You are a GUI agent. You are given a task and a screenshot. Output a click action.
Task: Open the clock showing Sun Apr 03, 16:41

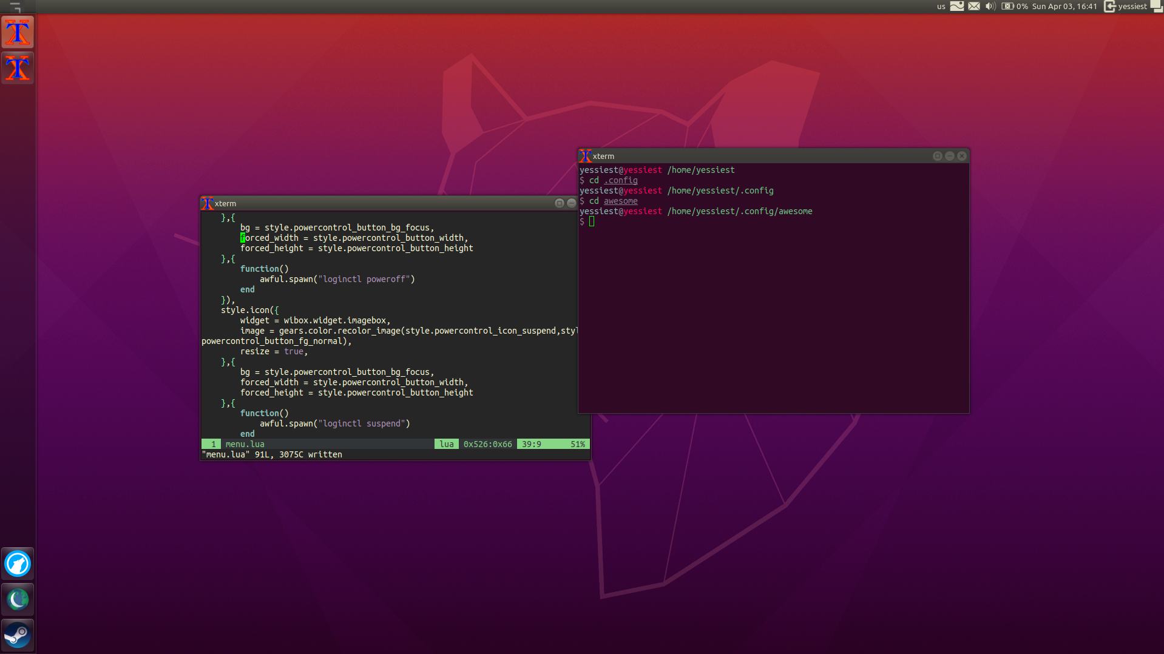pos(1064,6)
